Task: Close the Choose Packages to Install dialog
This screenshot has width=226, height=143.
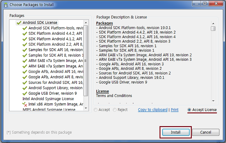Action: (216, 3)
